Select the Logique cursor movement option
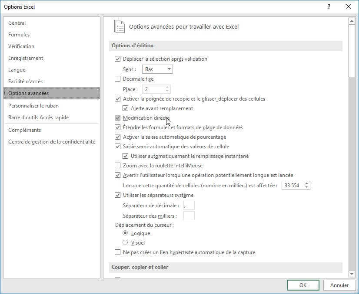The height and width of the screenshot is (294, 359). tap(125, 233)
